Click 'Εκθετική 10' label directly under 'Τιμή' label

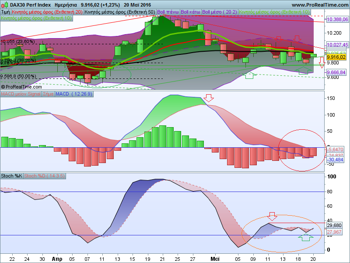coord(36,18)
